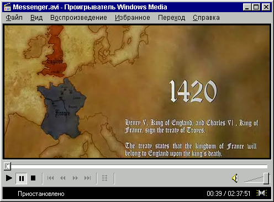Open the Воспроизведение menu
The width and height of the screenshot is (274, 202).
pyautogui.click(x=78, y=18)
